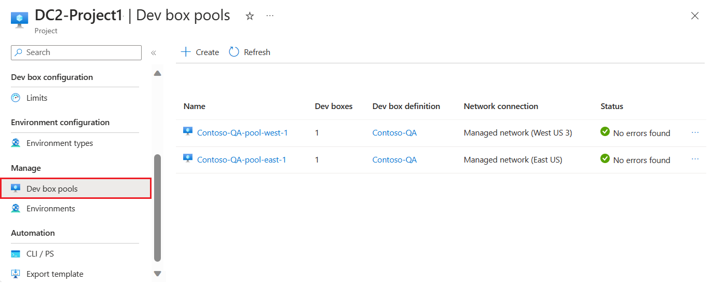Click No errors found in east-1 row
Image resolution: width=713 pixels, height=283 pixels.
[x=642, y=160]
